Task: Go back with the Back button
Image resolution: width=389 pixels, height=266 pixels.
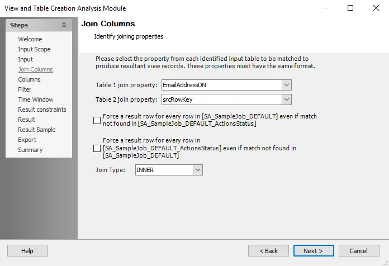Action: [268, 251]
